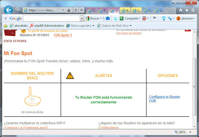Open favorites with the star icon

(x=187, y=10)
